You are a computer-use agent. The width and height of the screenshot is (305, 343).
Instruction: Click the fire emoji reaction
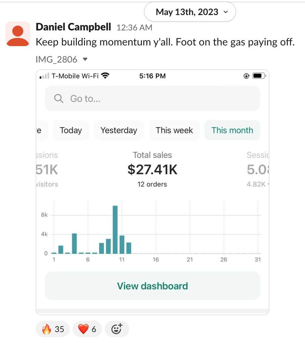click(x=53, y=329)
